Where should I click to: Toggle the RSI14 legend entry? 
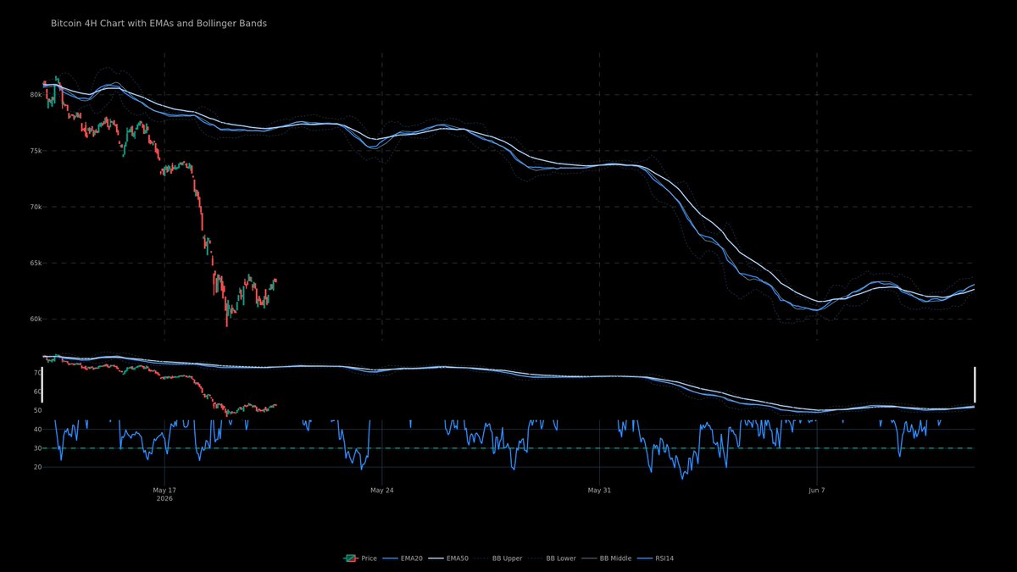[655, 558]
